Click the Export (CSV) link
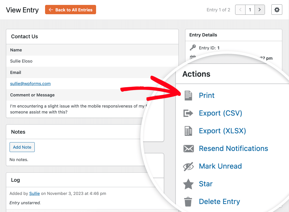Viewport: 289px width, 212px height. pos(220,113)
